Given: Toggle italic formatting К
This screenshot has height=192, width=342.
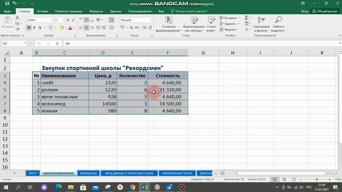Looking at the screenshot, I should [34, 28].
